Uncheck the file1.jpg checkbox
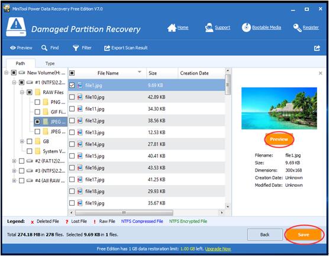Viewport: 329px width, 256px height. (x=72, y=85)
